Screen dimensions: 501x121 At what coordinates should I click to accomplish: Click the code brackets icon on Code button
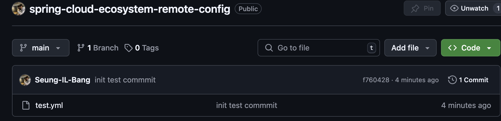click(x=452, y=48)
